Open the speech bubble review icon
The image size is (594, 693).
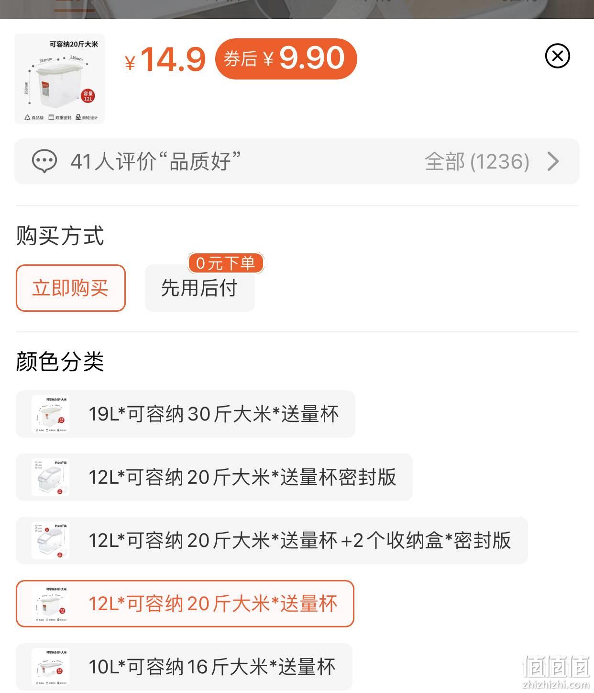coord(44,161)
